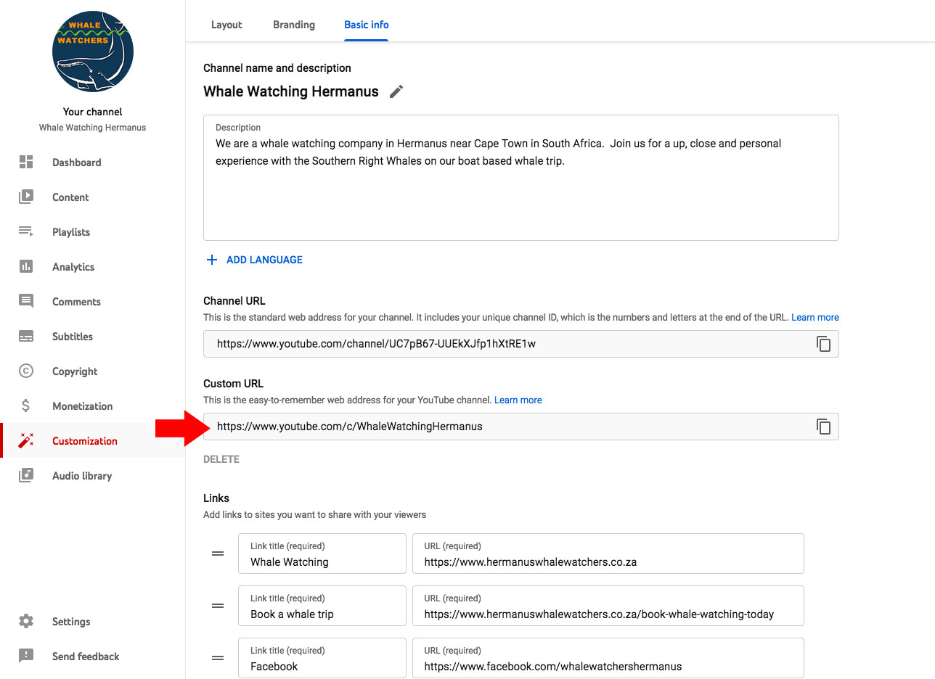Click the Content video icon
This screenshot has width=935, height=679.
click(x=26, y=197)
